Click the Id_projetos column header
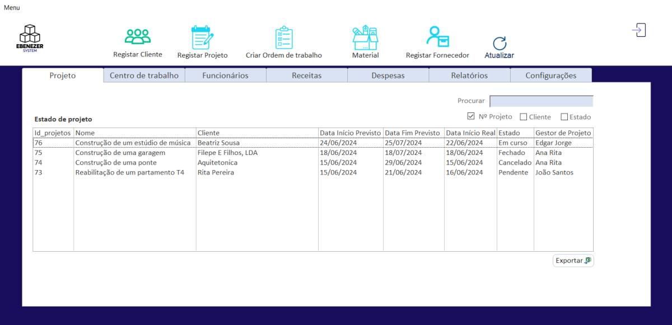672x325 pixels. pyautogui.click(x=53, y=133)
